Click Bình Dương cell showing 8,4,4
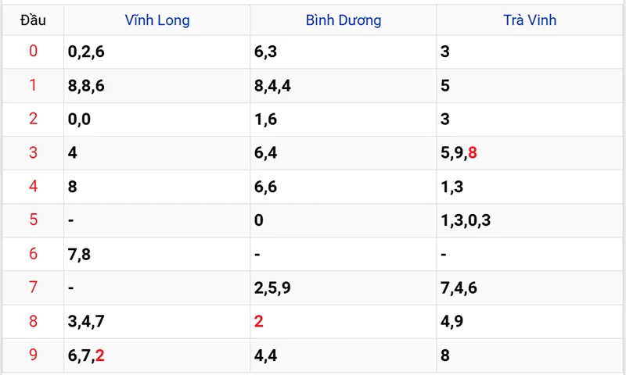Image resolution: width=626 pixels, height=375 pixels. [x=273, y=86]
